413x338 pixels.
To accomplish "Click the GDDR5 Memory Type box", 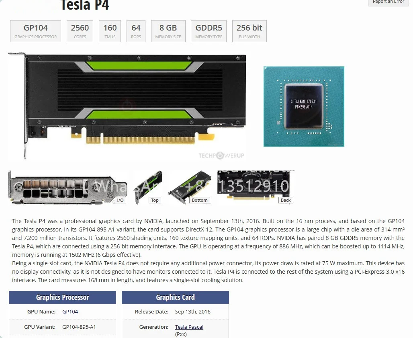I will click(x=209, y=31).
